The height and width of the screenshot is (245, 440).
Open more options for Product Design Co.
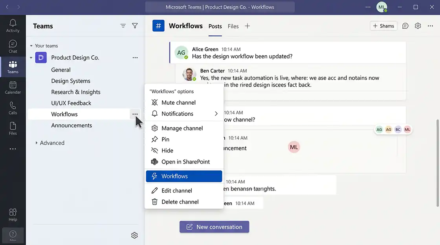click(135, 58)
